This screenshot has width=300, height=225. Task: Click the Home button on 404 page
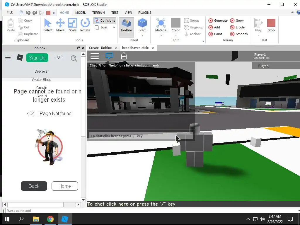(65, 186)
